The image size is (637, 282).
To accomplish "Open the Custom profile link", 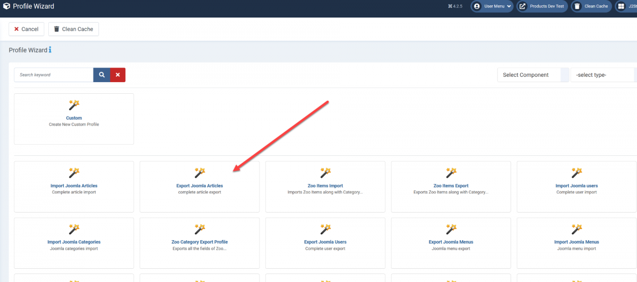I will click(74, 118).
